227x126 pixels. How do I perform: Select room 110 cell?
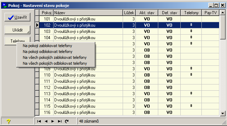point(47,75)
